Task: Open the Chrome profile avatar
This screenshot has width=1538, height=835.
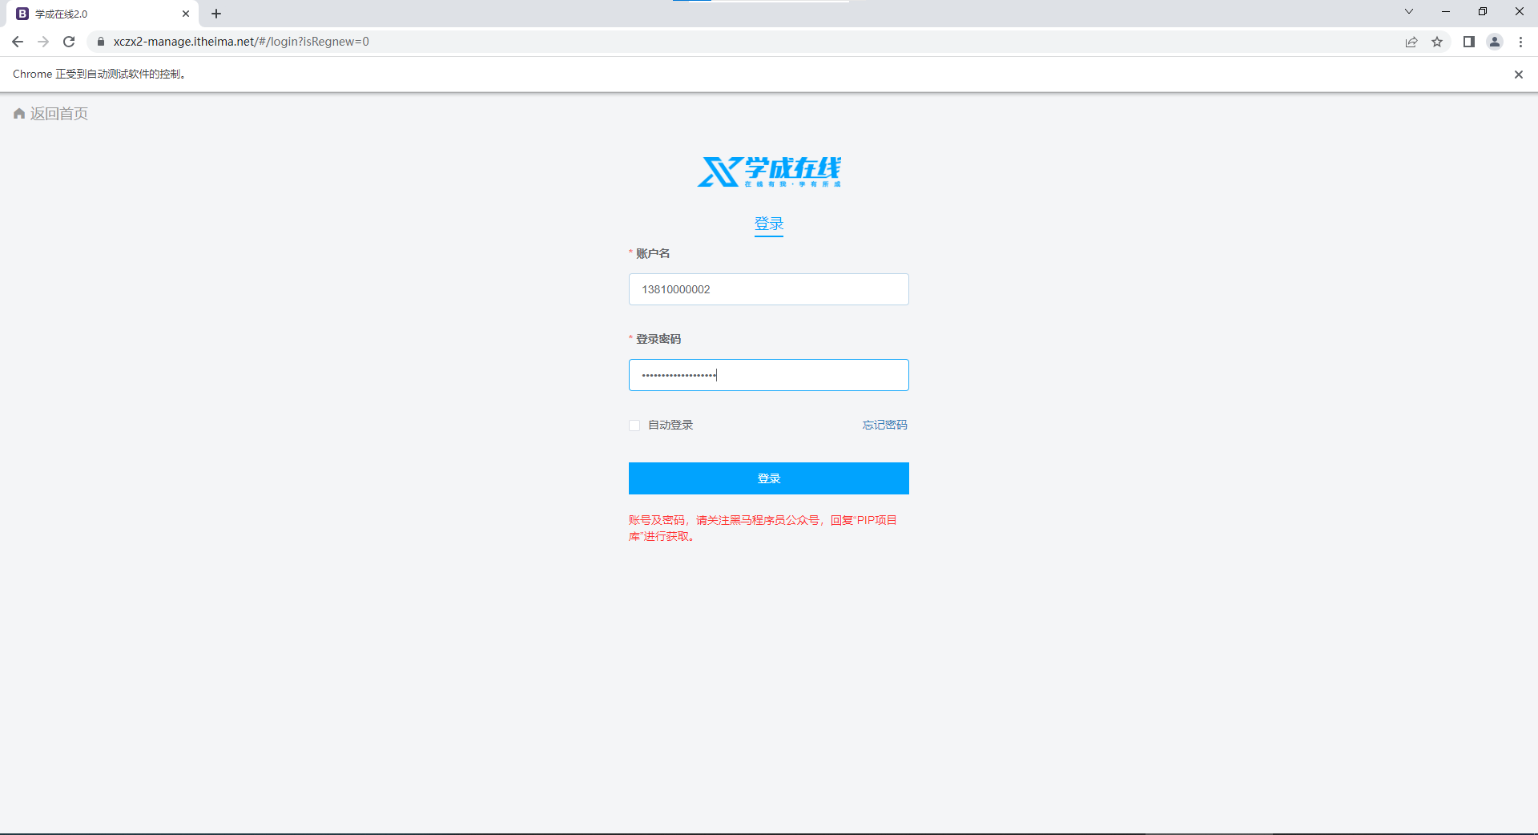Action: pos(1495,42)
